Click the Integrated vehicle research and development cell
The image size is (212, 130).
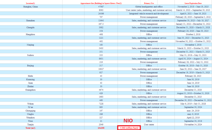coord(149,14)
